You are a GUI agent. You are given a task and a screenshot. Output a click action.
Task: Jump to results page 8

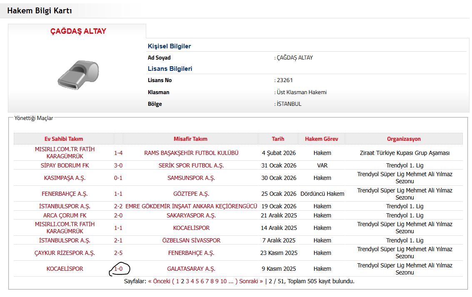pyautogui.click(x=212, y=281)
